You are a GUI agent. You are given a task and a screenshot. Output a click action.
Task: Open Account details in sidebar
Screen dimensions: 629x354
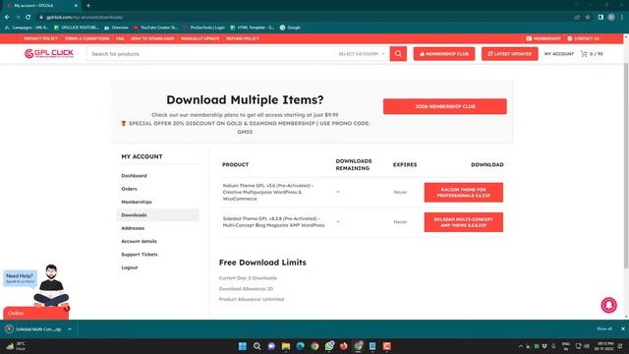point(139,241)
